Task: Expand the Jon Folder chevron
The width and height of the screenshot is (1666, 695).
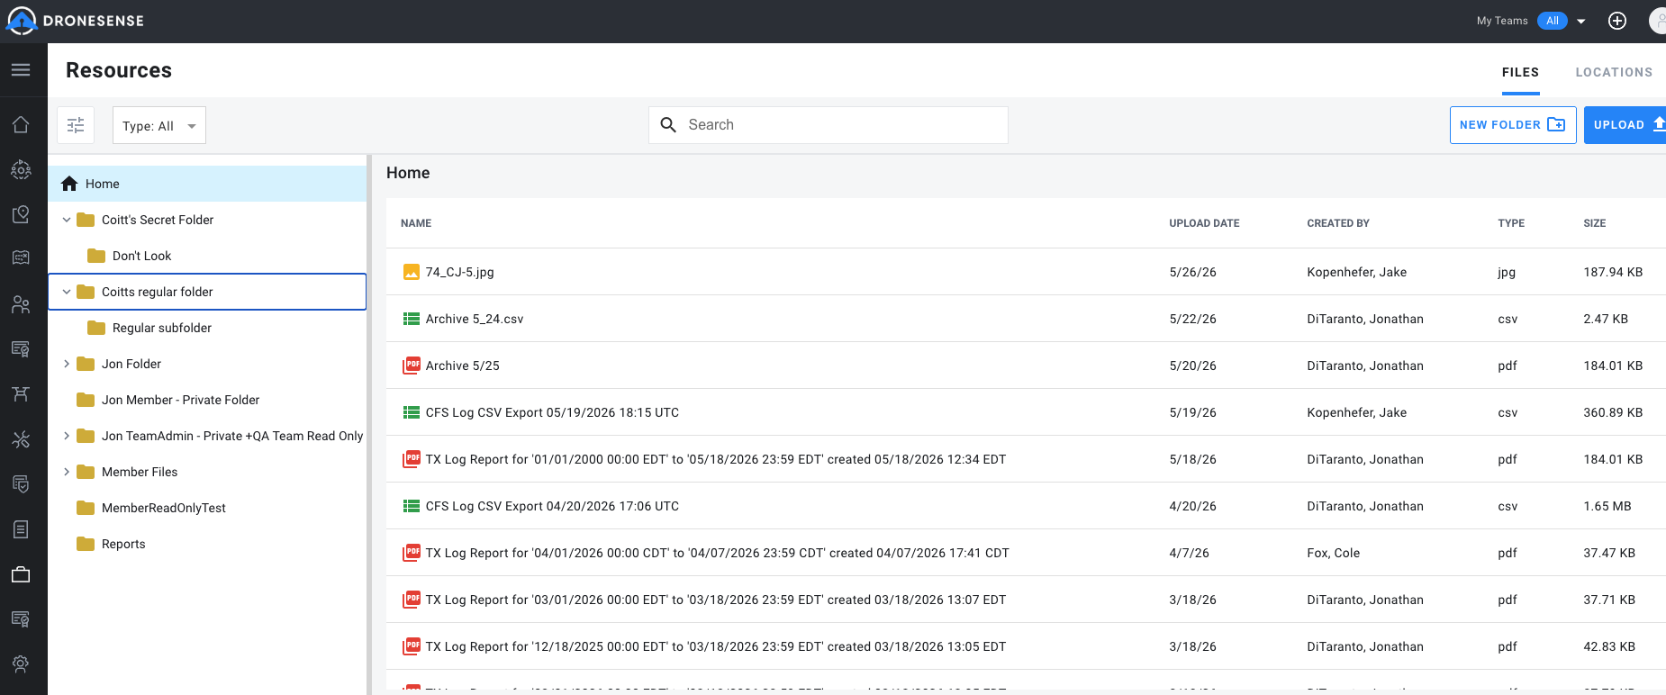Action: pos(67,364)
